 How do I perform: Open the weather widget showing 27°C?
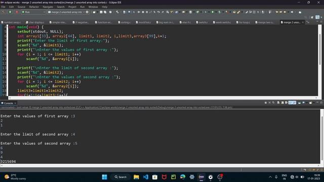16,177
